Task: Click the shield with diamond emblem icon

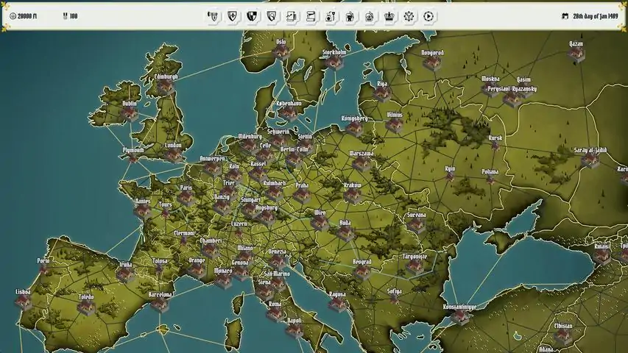Action: click(233, 16)
